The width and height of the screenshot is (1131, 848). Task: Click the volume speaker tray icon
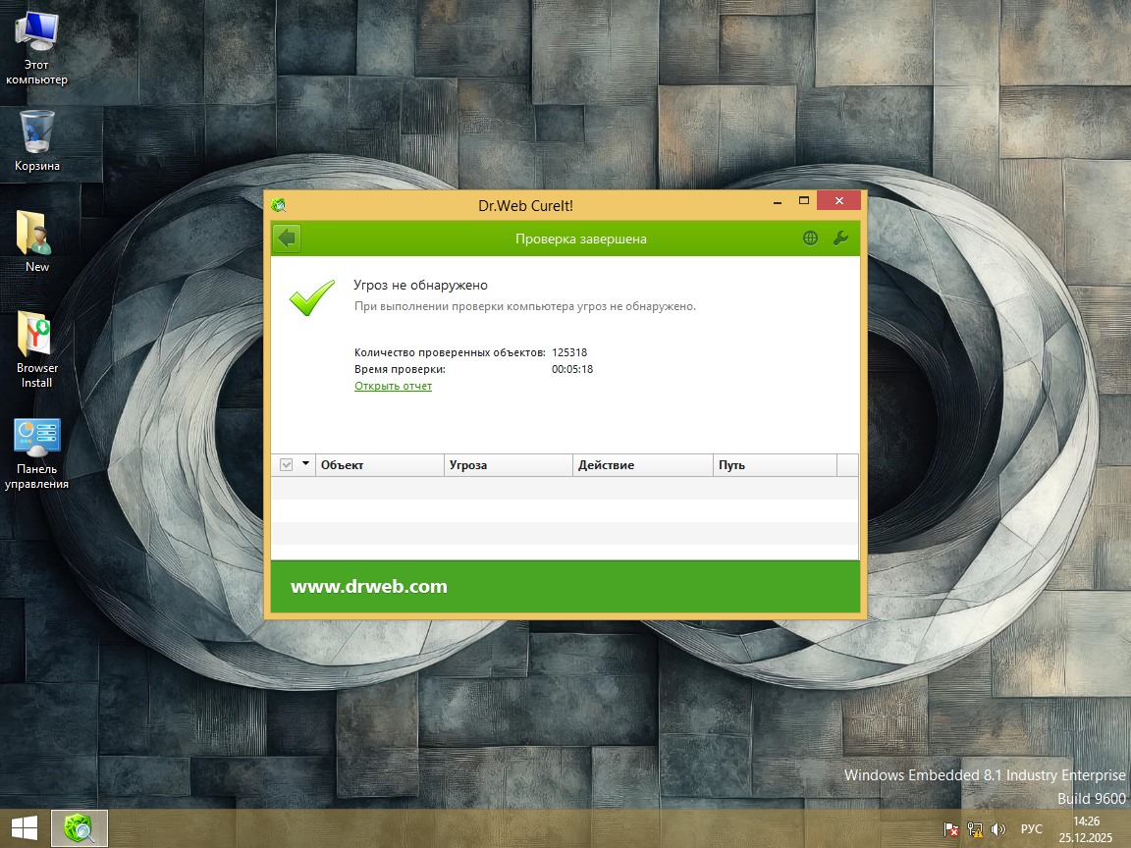(999, 829)
